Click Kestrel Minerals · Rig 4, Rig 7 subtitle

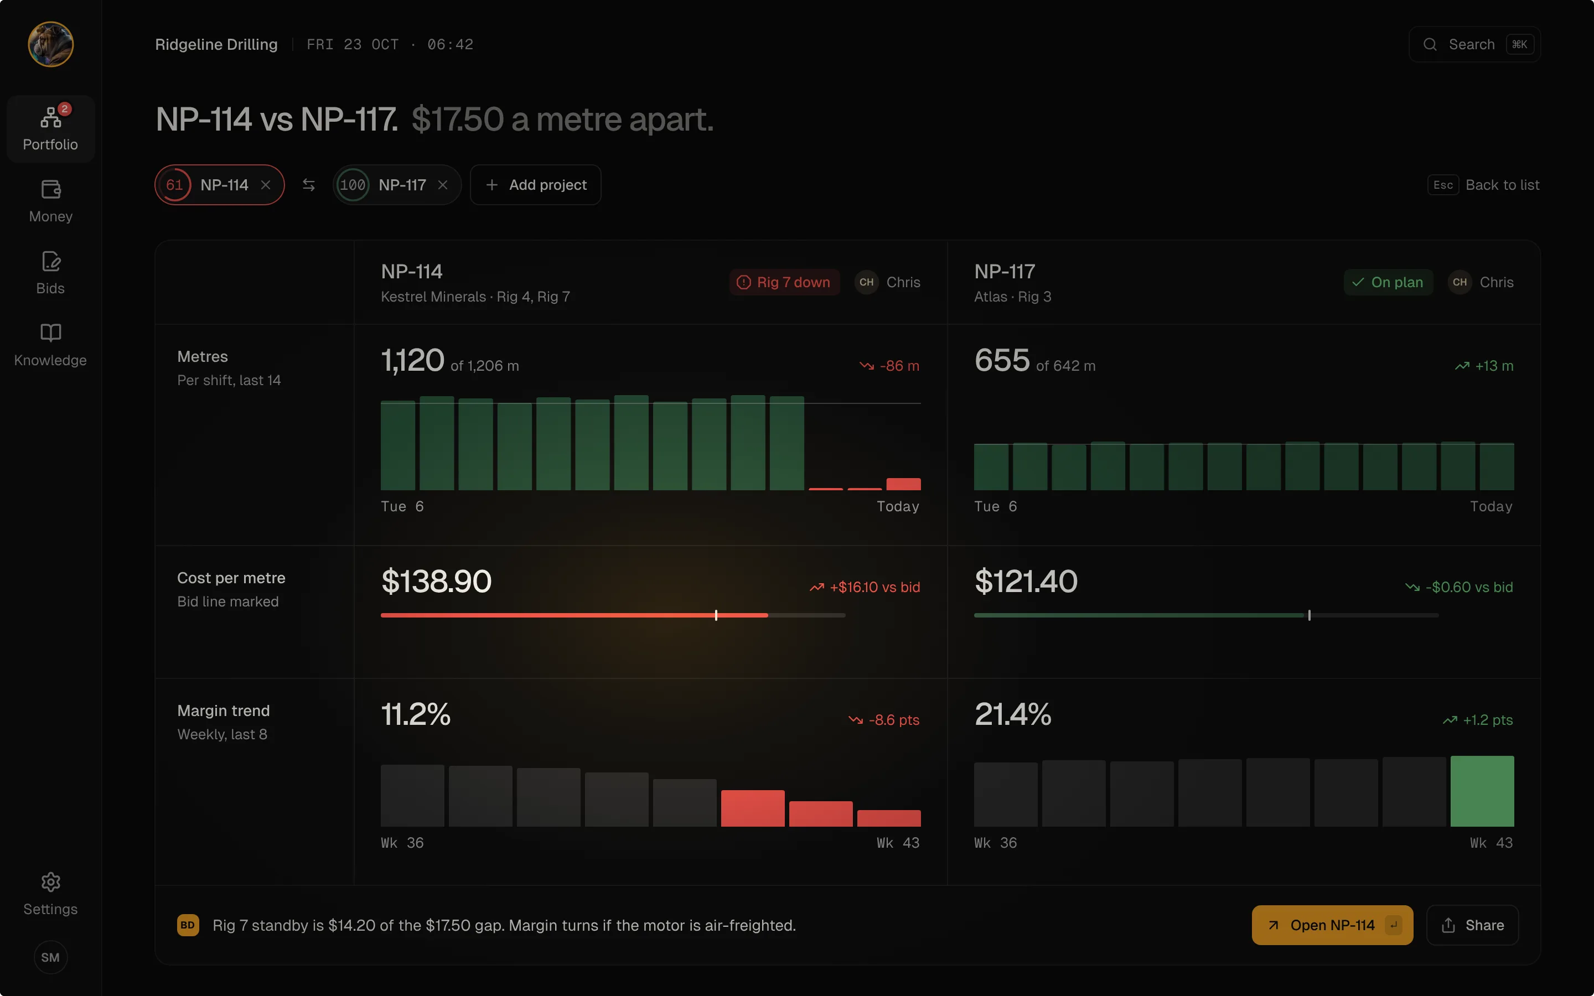tap(475, 297)
